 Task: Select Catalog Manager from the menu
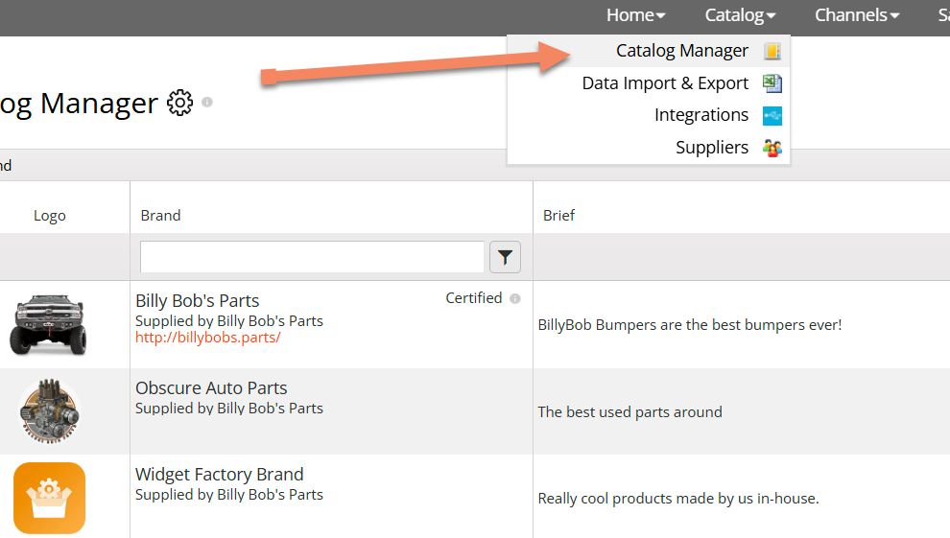[x=681, y=51]
